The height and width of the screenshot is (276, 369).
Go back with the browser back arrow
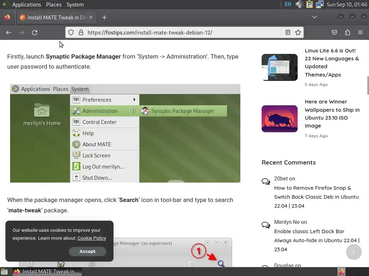pyautogui.click(x=9, y=33)
